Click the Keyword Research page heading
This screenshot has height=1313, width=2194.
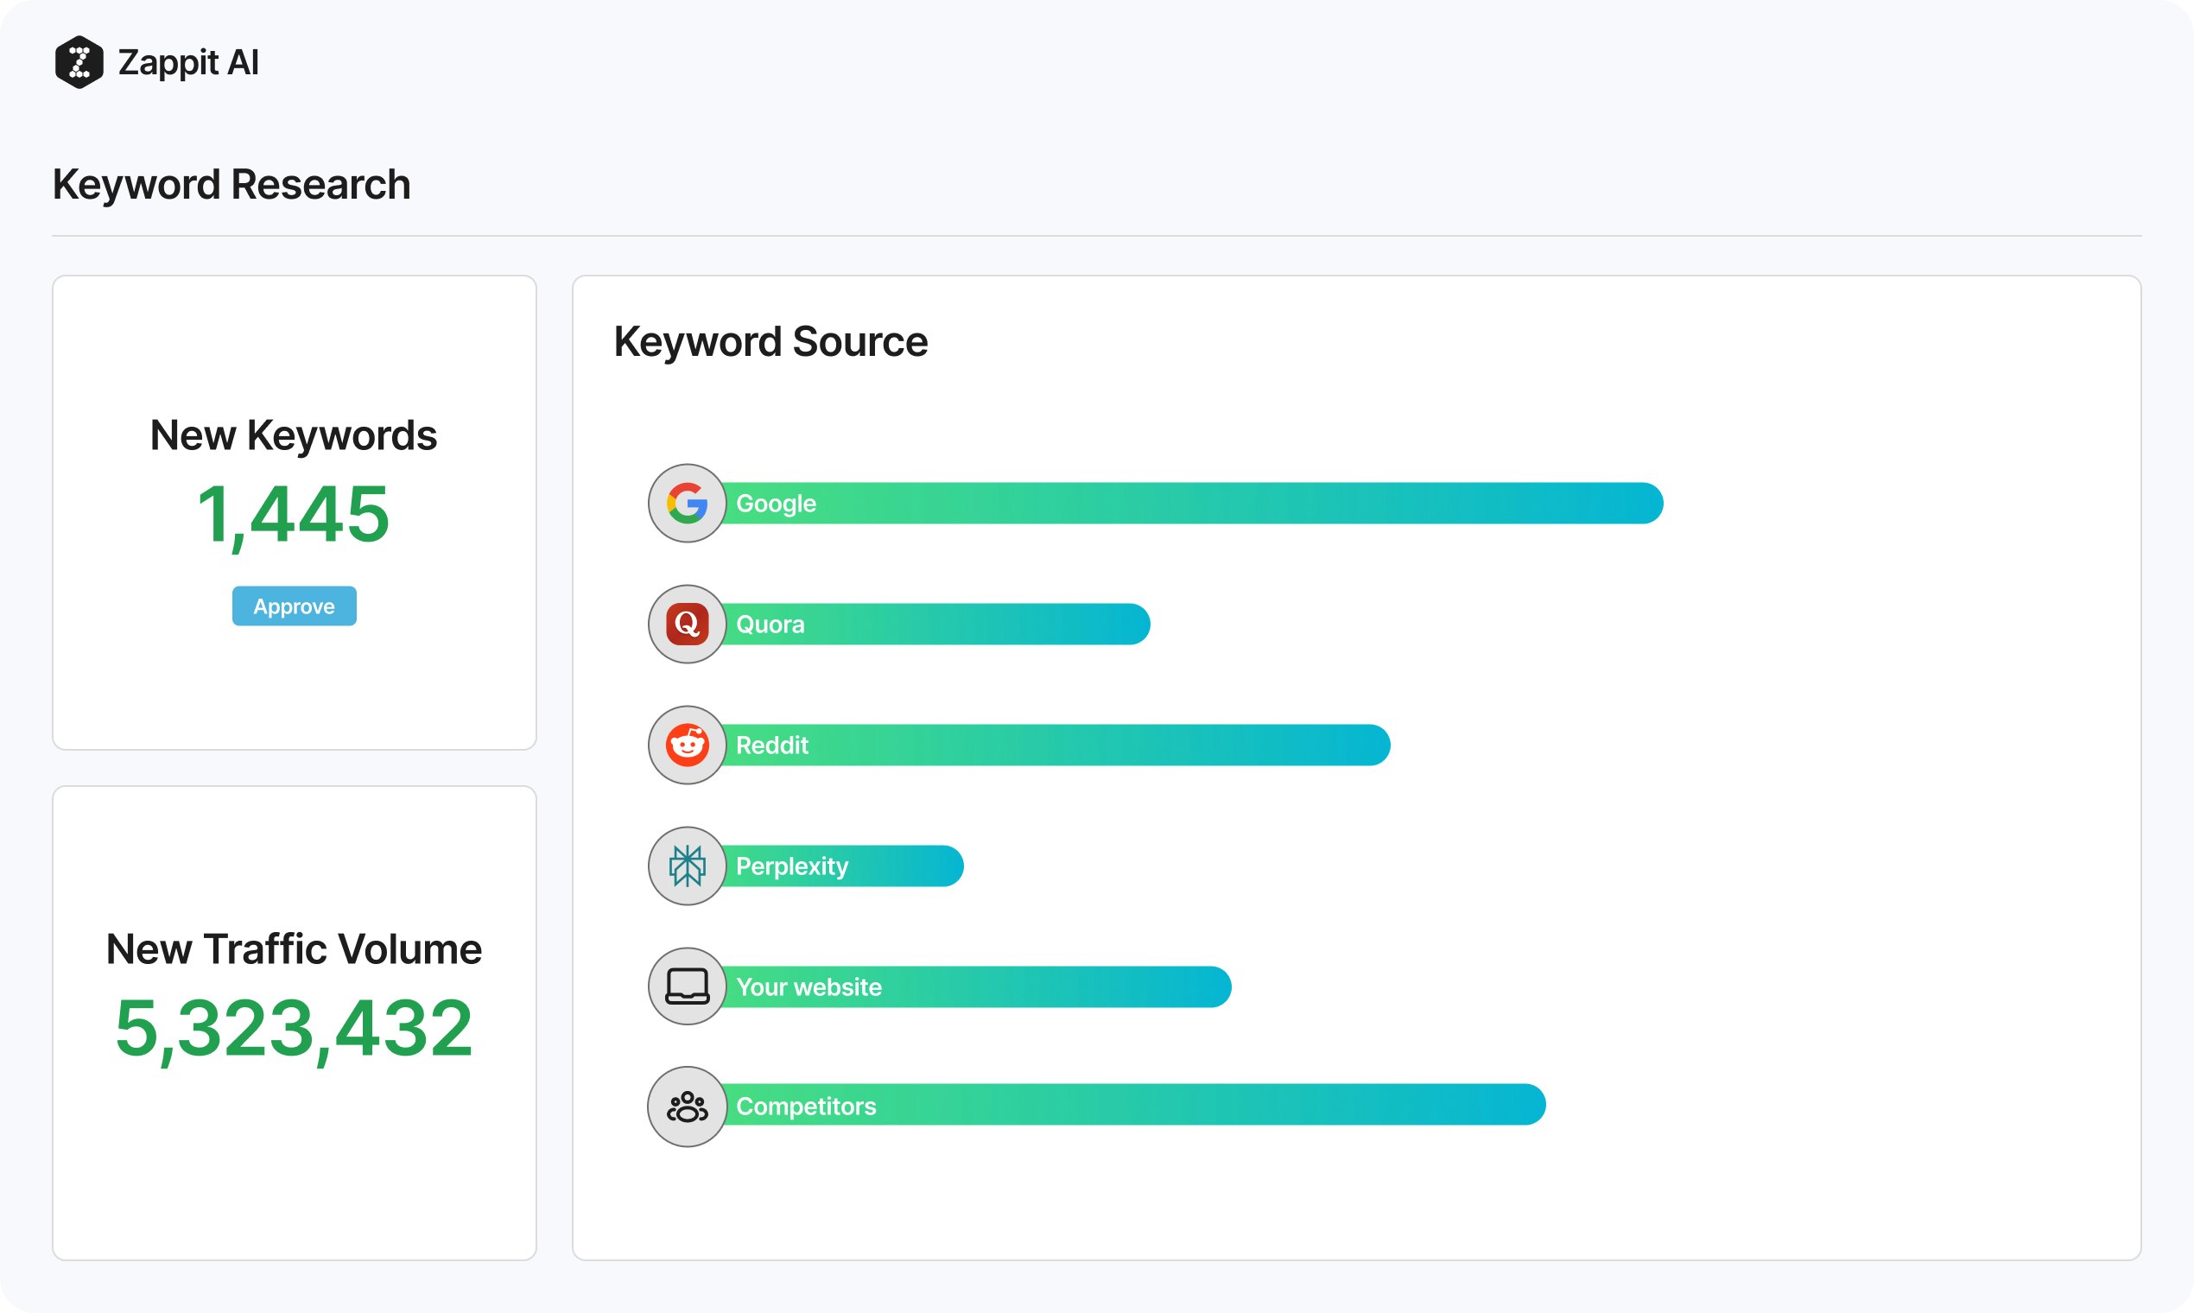click(231, 184)
